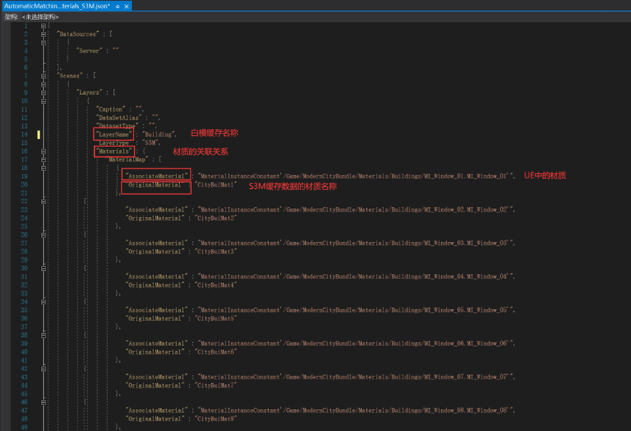This screenshot has width=631, height=431.
Task: Select the AutomaticMatching S3M.json document tab
Action: pos(57,6)
